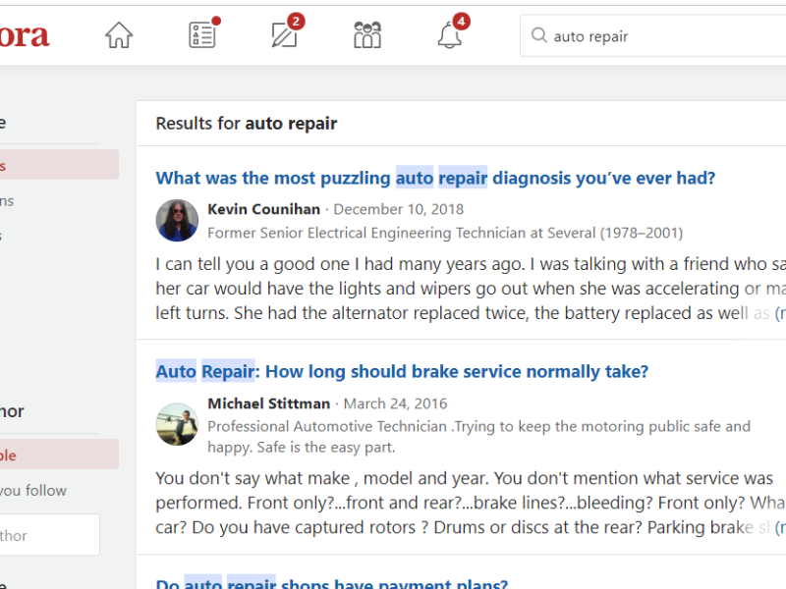
Task: Open the Home feed icon
Action: click(x=119, y=35)
